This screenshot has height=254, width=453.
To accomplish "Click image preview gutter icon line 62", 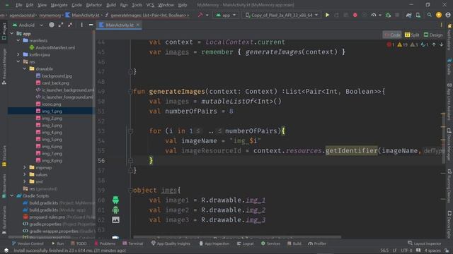I will point(115,219).
